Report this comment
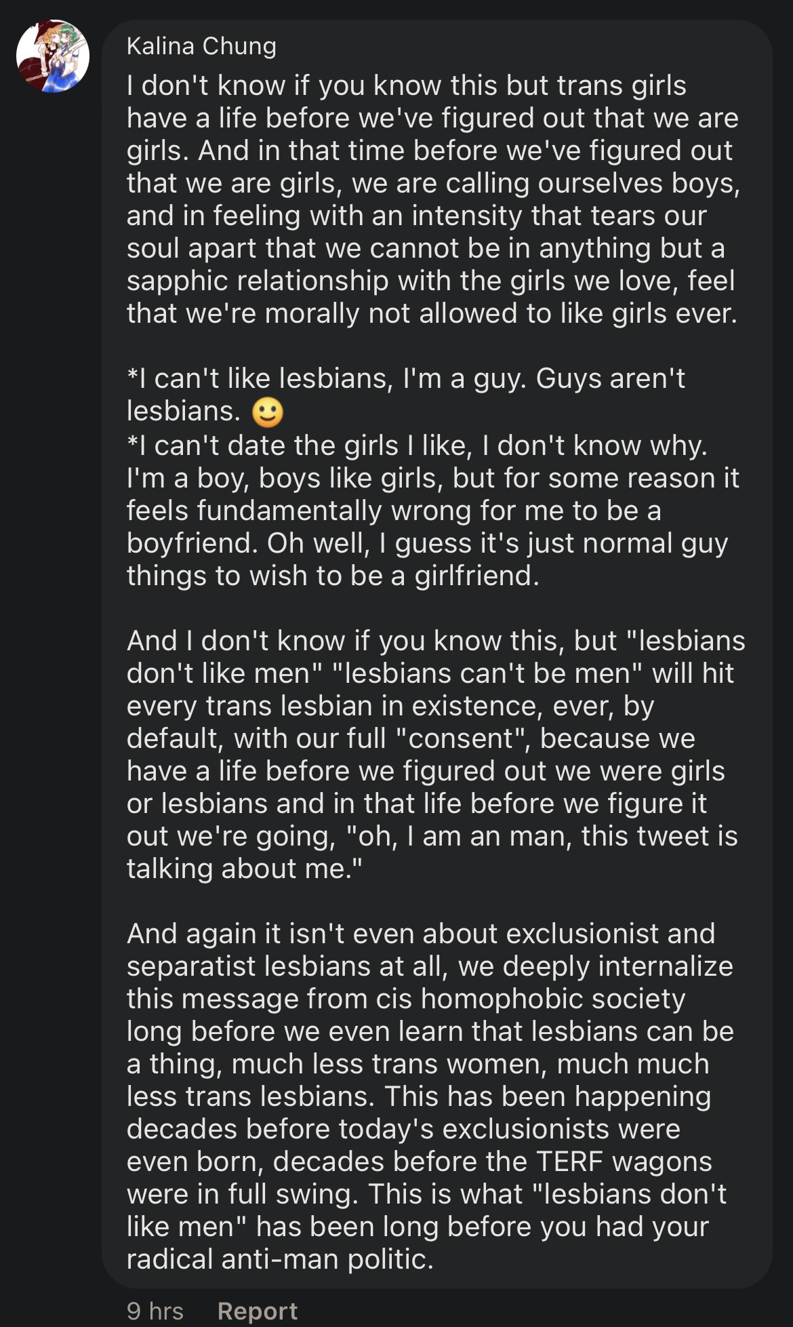 258,1311
